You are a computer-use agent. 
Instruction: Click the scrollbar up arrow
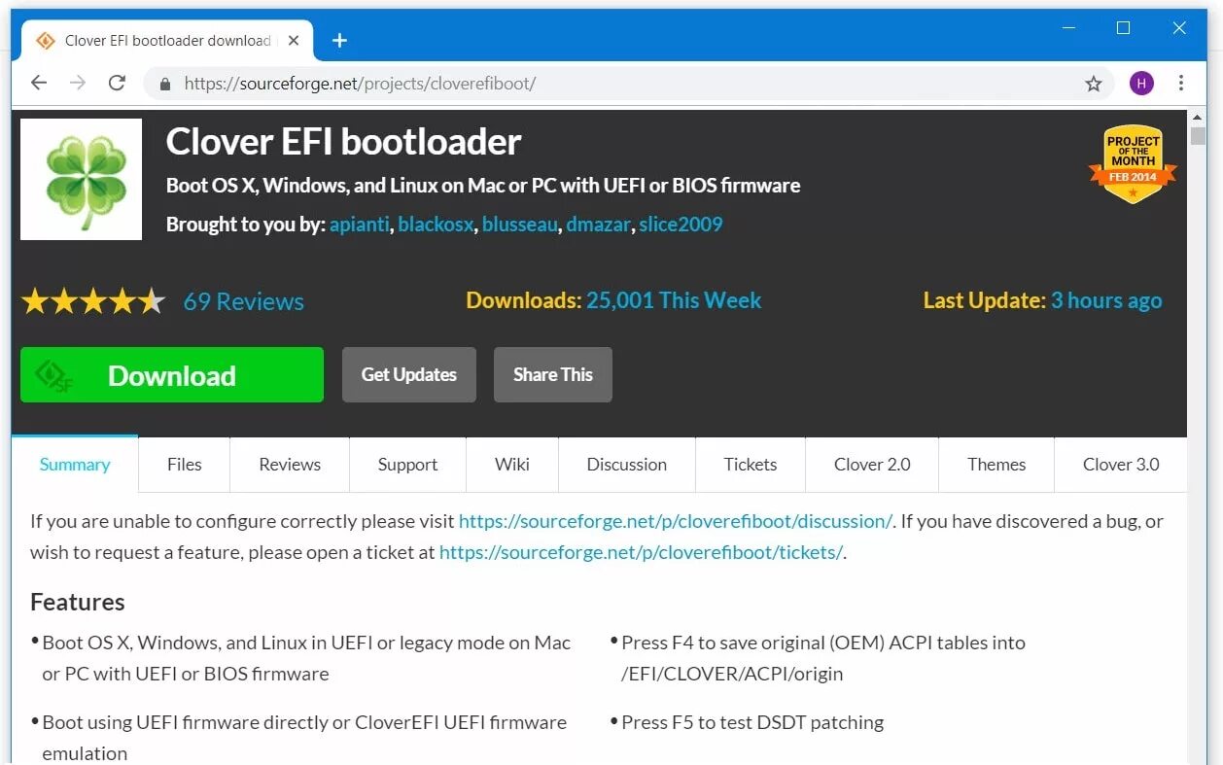(x=1198, y=118)
